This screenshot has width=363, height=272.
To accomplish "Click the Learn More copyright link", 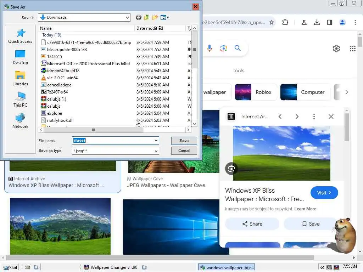I will [305, 209].
